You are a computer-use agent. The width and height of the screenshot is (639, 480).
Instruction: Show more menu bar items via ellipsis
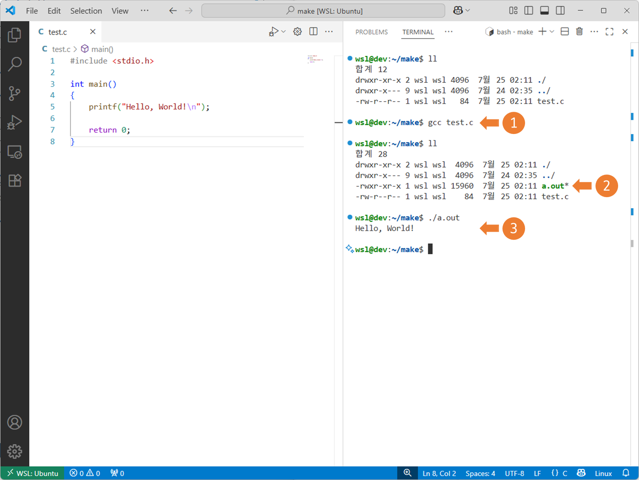pos(145,11)
